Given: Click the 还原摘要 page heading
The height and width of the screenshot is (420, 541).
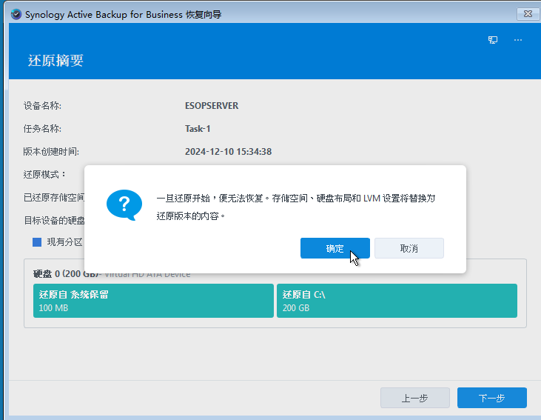Looking at the screenshot, I should pos(56,61).
